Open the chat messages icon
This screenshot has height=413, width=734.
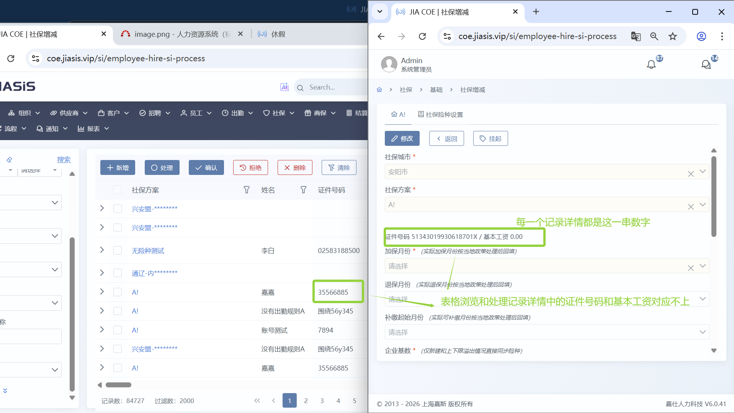click(x=706, y=64)
